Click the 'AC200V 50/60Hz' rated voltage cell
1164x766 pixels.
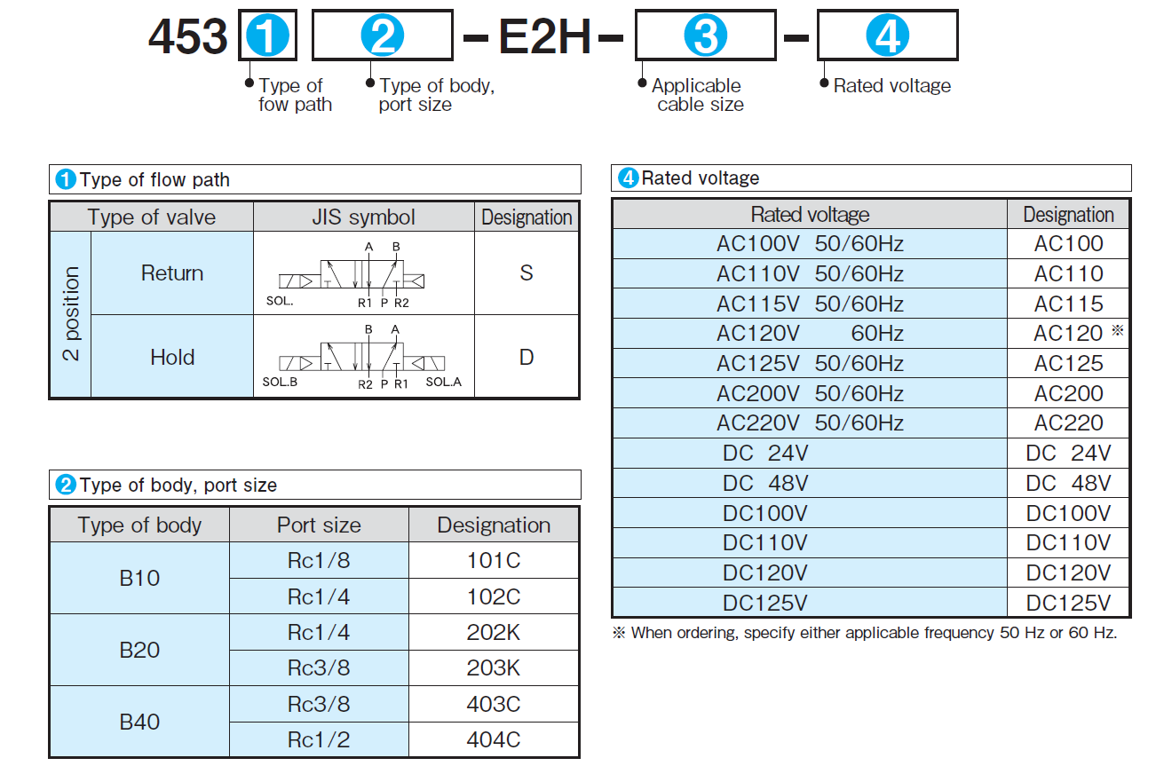point(810,393)
